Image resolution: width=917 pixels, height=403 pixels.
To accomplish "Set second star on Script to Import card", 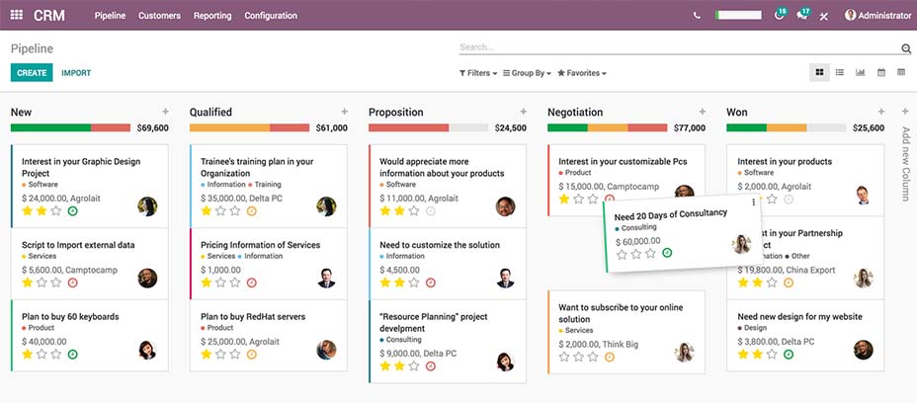I will 42,282.
